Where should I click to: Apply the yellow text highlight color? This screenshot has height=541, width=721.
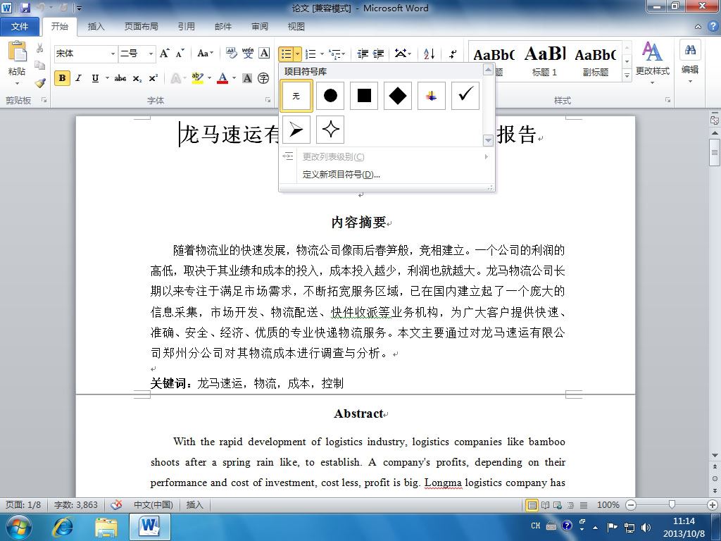coord(198,78)
